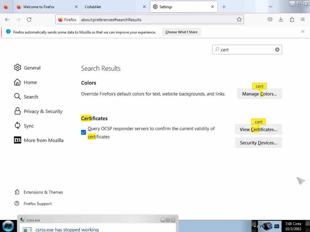Close the Welcome to Firefox tab
Image resolution: width=310 pixels, height=232 pixels.
click(x=76, y=7)
